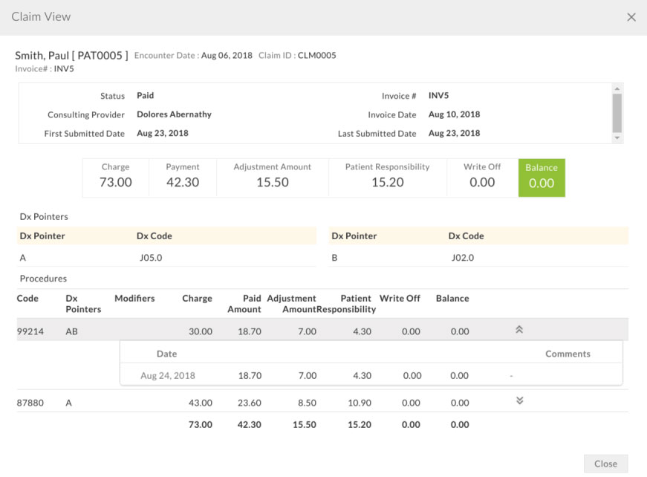
Task: Click the claim info scrollbar thumb
Action: coord(617,111)
